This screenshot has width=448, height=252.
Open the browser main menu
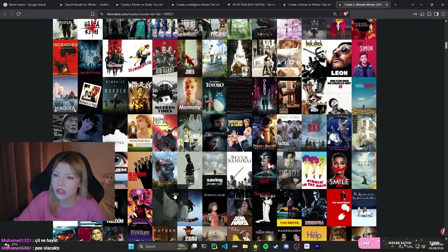coord(443,14)
